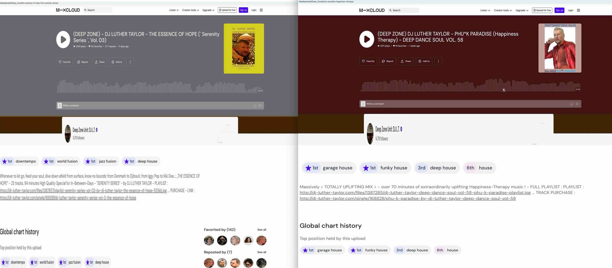Image resolution: width=612 pixels, height=268 pixels.
Task: Open hamburger menu on the Essence of Hope page
Action: [261, 10]
